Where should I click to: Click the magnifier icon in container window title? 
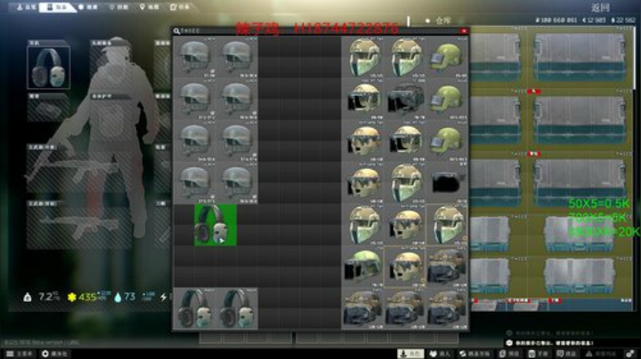[x=176, y=31]
